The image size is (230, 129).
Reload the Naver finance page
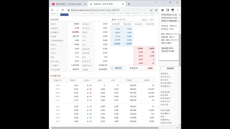tap(63, 10)
